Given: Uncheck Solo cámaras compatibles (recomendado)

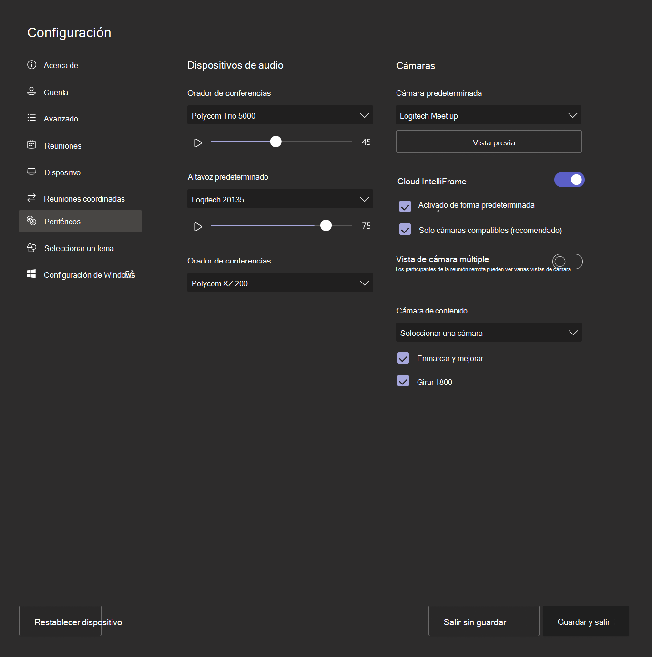Looking at the screenshot, I should [405, 230].
